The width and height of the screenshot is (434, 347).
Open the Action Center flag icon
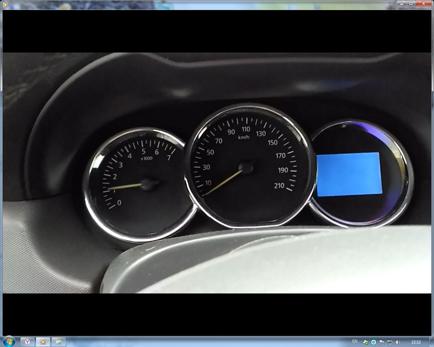click(382, 342)
